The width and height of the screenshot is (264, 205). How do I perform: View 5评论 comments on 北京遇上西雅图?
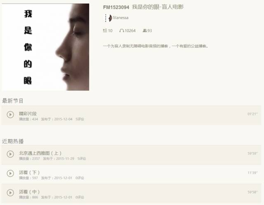[x=82, y=158]
